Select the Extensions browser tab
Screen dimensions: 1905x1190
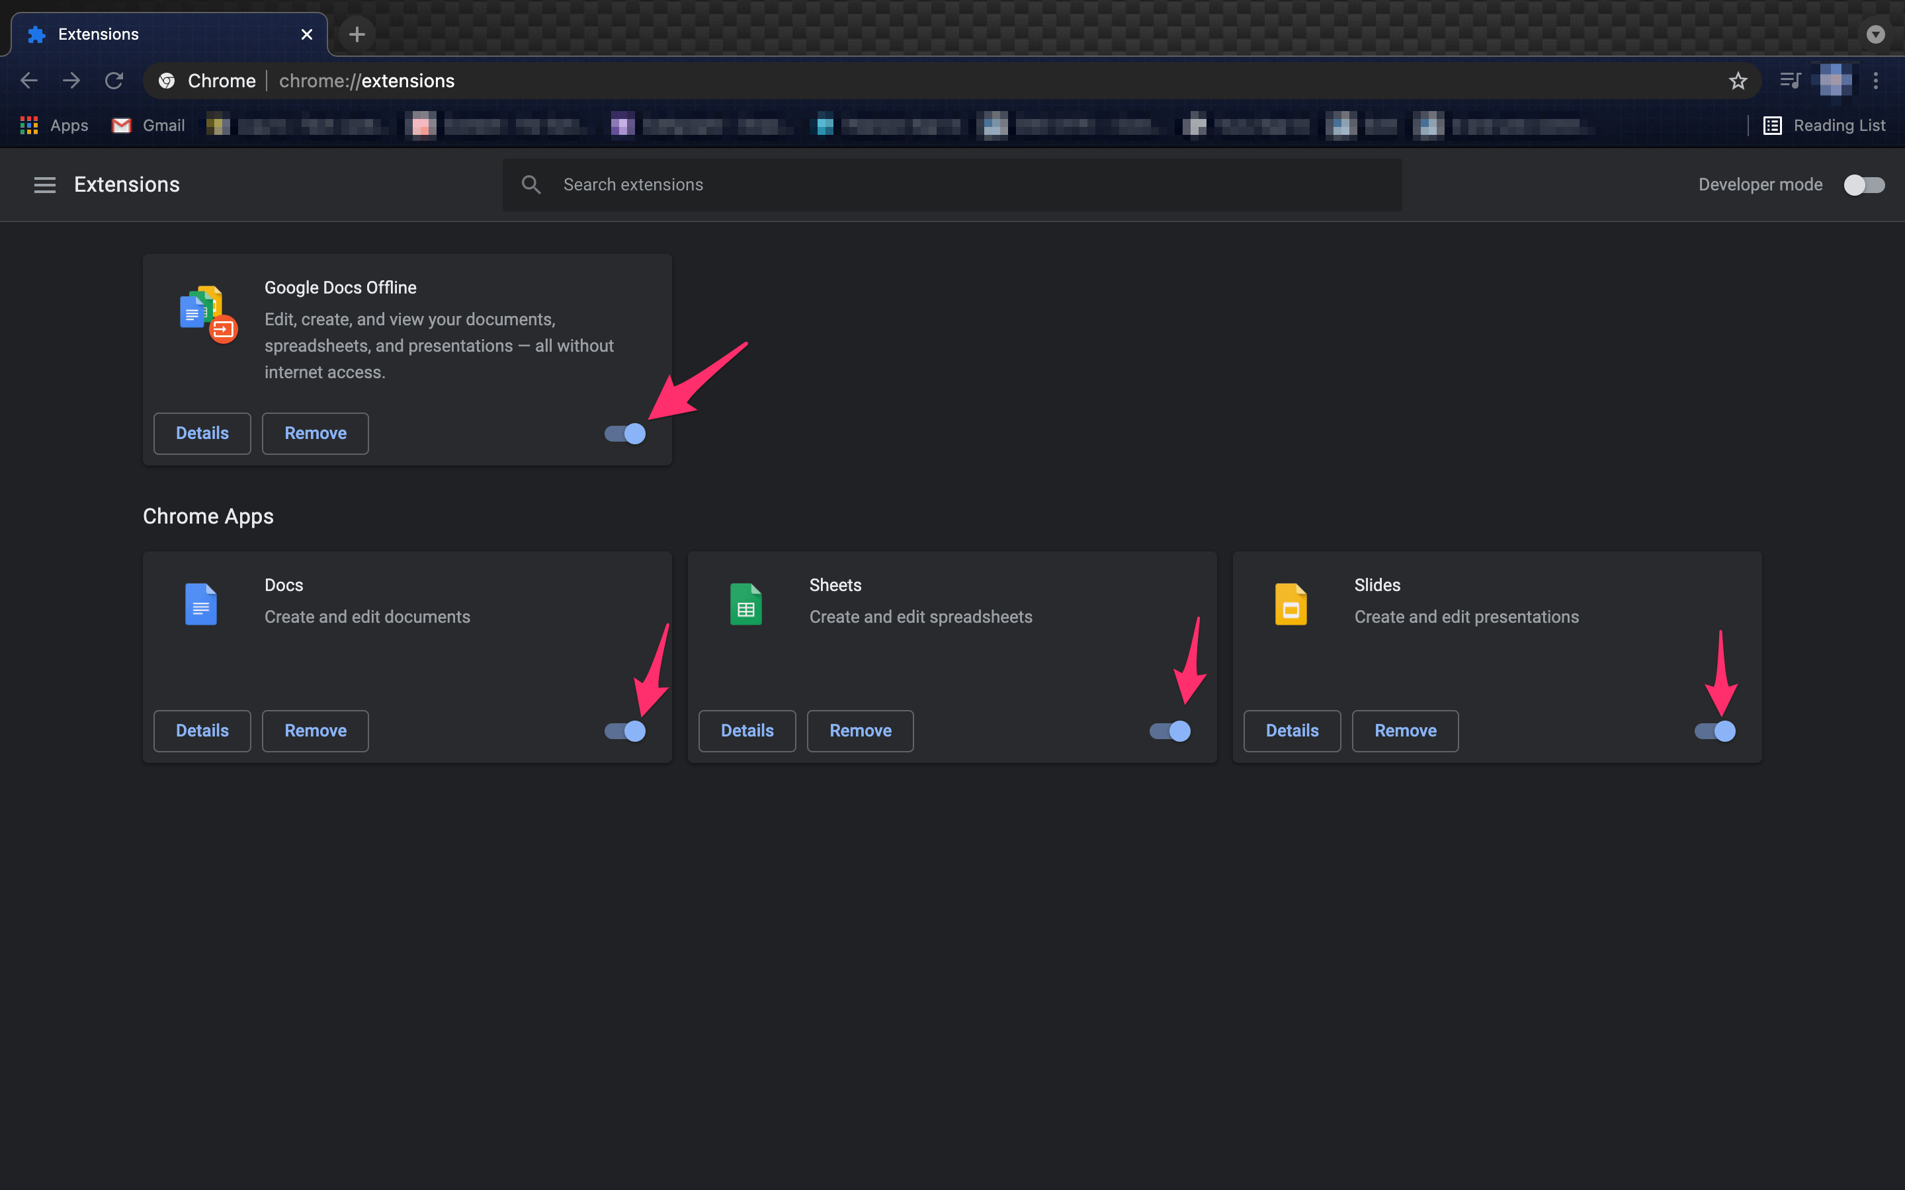click(157, 34)
